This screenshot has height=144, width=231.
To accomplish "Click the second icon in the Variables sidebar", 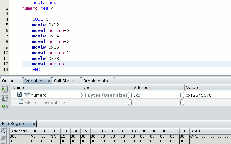I will point(5,98).
